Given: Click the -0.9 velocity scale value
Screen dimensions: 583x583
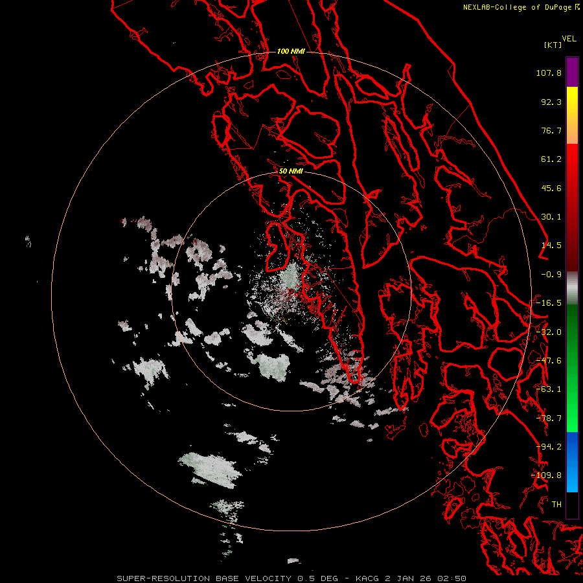Looking at the screenshot, I should [x=551, y=275].
